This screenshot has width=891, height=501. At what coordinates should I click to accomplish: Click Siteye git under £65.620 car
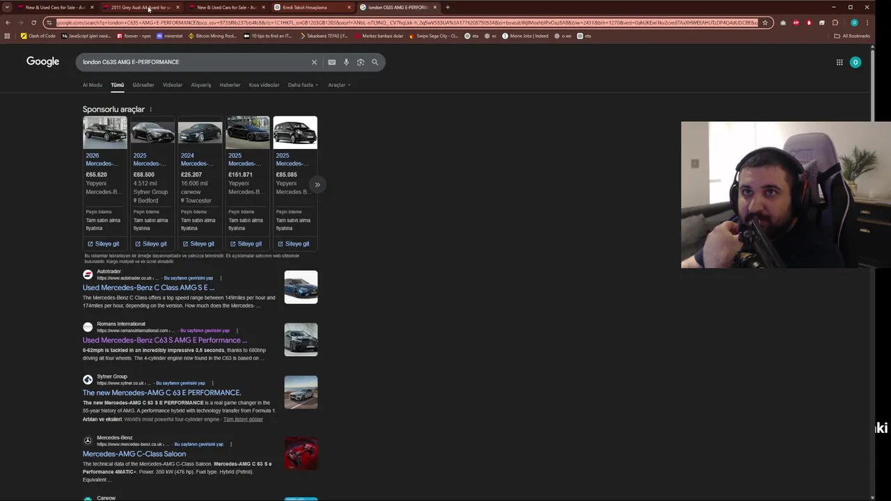[x=104, y=244]
